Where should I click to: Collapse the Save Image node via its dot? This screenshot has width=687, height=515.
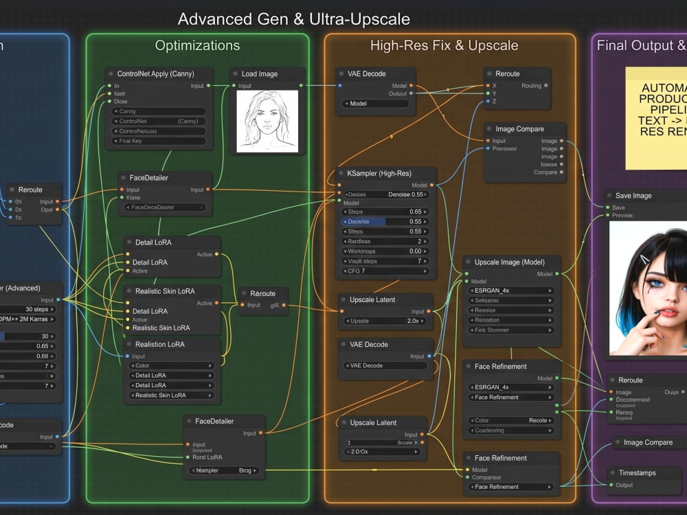(609, 196)
